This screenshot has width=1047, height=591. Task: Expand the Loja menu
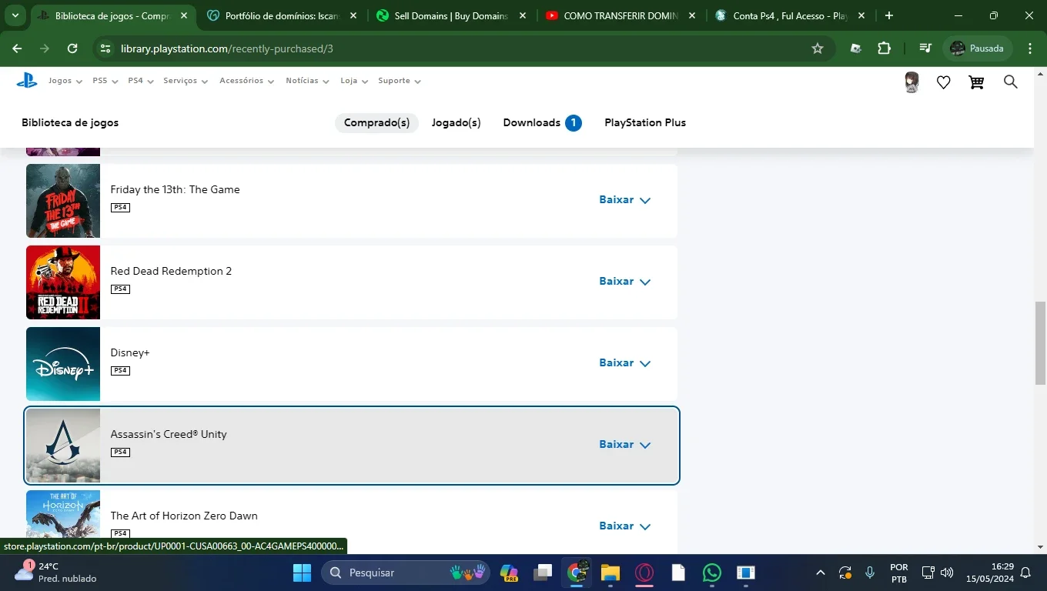tap(354, 81)
